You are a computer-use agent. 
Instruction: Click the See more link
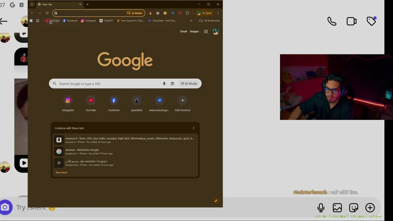[61, 173]
